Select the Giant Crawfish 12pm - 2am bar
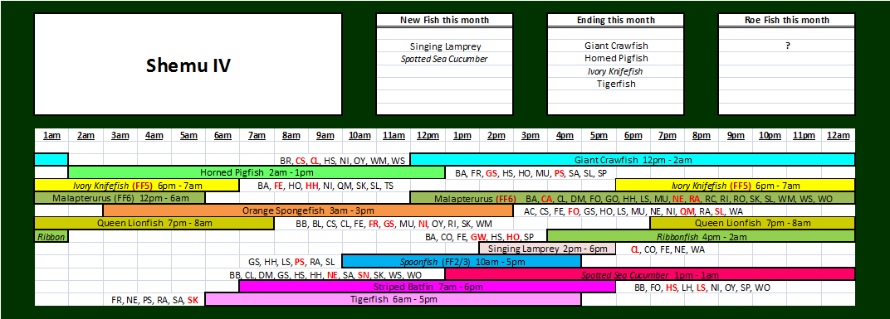 633,160
